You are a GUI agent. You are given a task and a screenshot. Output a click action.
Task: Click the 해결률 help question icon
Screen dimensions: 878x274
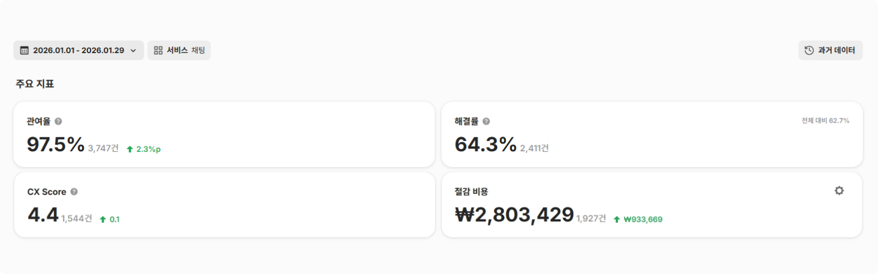click(x=486, y=121)
